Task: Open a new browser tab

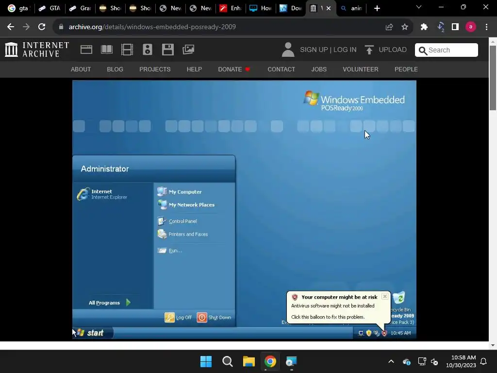Action: pyautogui.click(x=377, y=8)
